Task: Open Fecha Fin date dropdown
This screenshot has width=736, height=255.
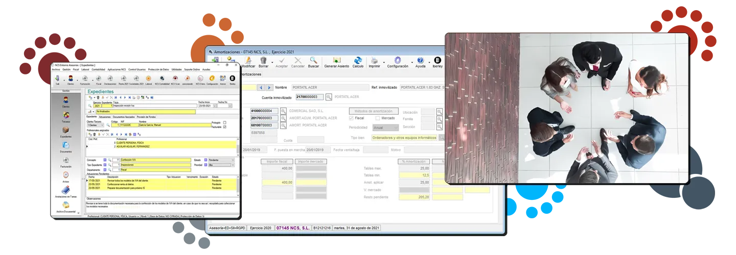Action: click(230, 106)
